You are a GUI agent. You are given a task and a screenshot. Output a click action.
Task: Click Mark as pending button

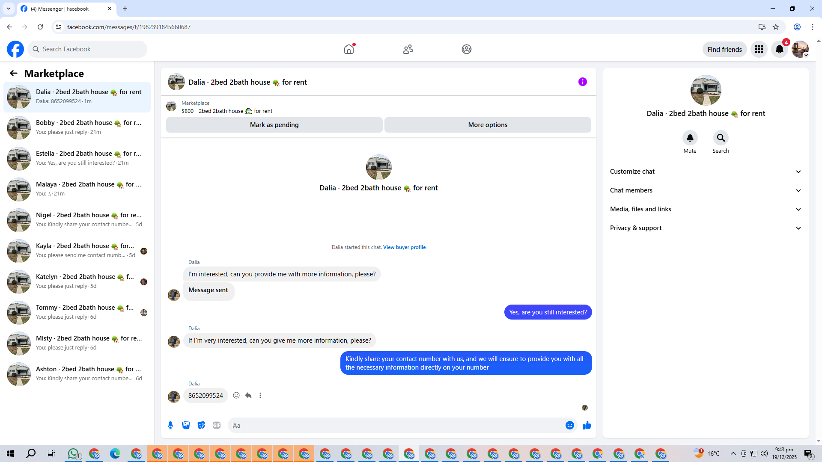pos(274,125)
